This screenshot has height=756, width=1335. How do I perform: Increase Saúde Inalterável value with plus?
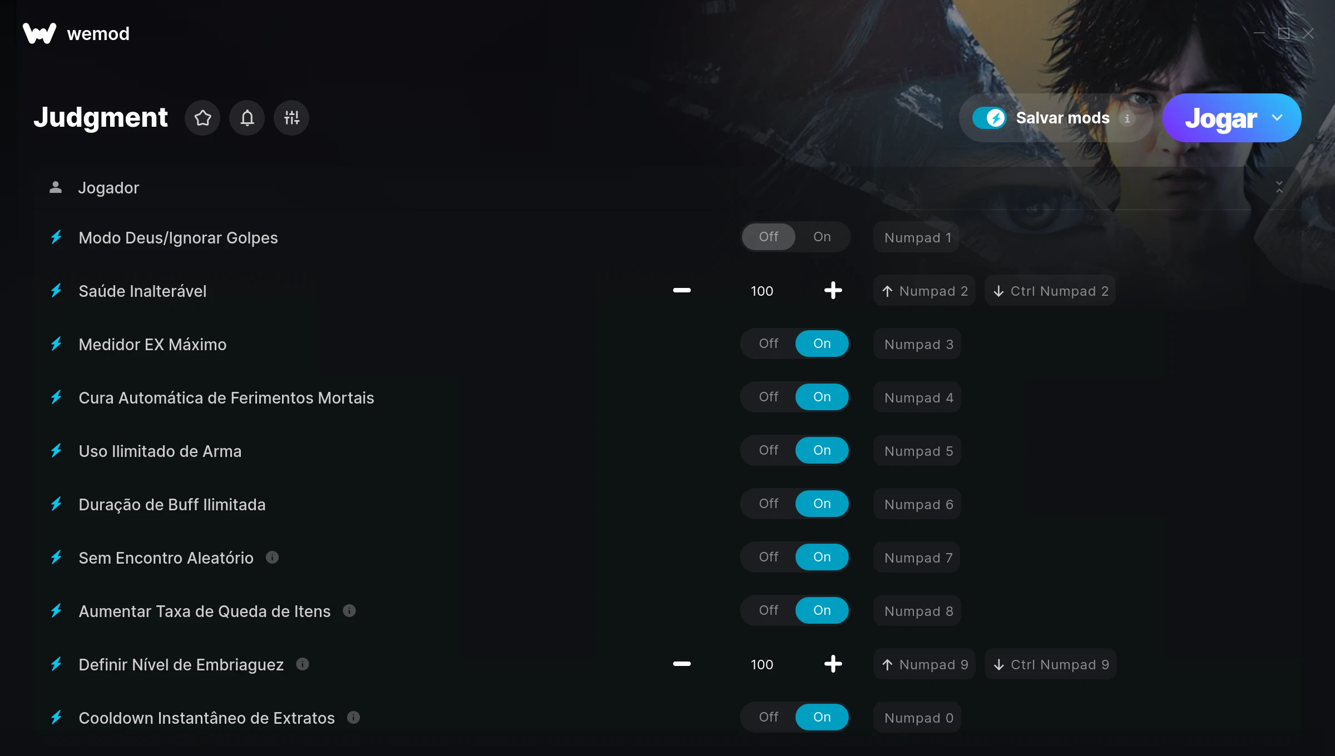tap(833, 290)
